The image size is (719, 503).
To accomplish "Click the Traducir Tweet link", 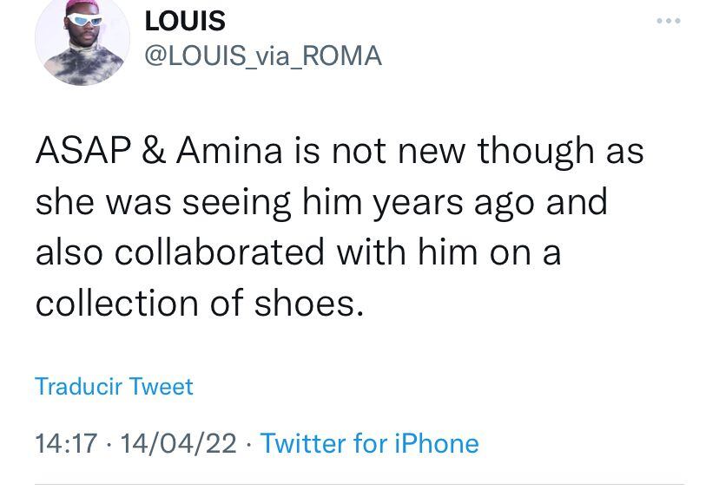I will [x=114, y=386].
